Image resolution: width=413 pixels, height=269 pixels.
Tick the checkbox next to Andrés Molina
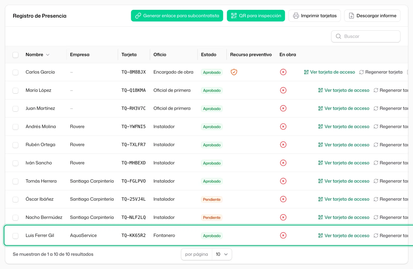coord(15,127)
